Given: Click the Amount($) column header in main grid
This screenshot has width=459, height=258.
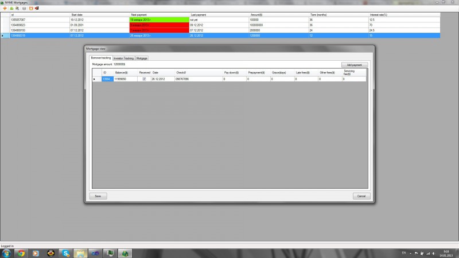Looking at the screenshot, I should 279,15.
